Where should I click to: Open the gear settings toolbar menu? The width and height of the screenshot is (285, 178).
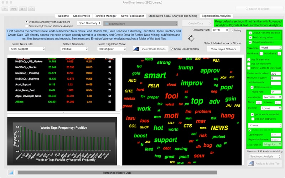[23, 9]
